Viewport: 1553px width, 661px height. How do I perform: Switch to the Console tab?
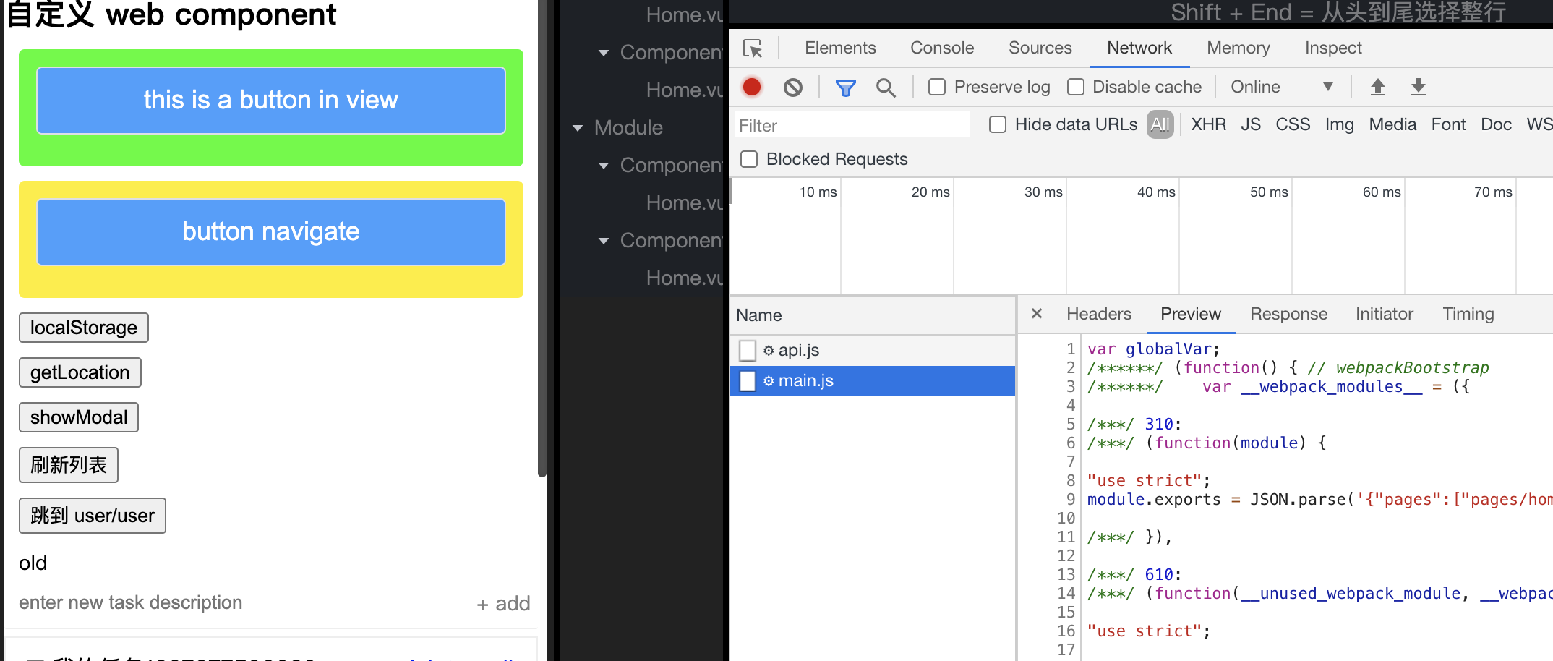click(942, 48)
